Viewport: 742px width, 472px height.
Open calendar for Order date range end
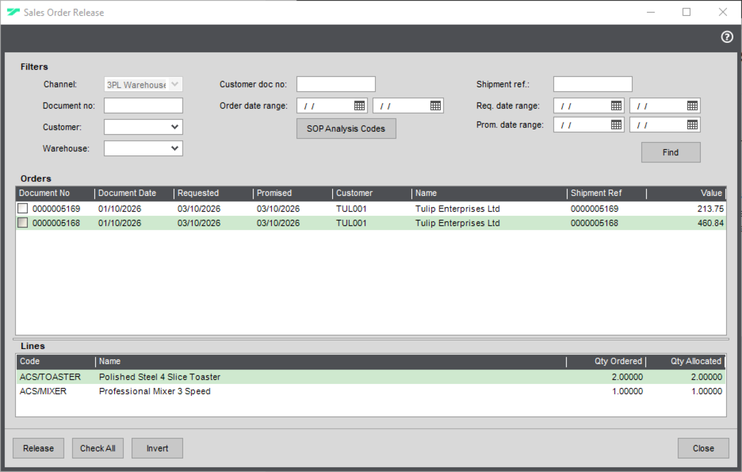(x=436, y=106)
